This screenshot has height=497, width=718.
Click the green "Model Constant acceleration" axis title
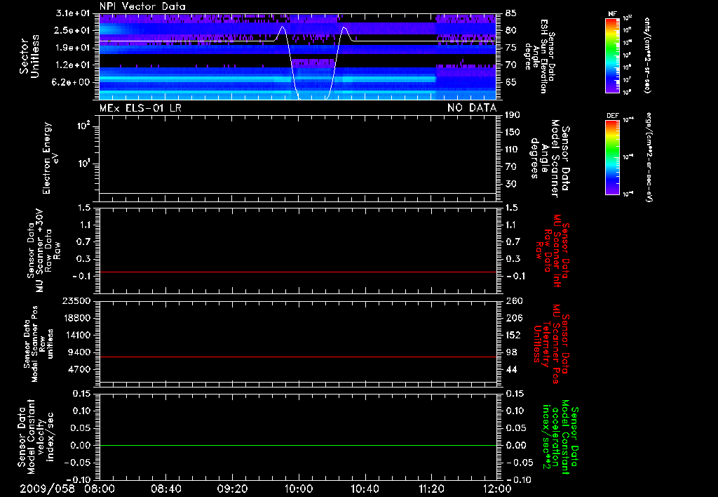[x=560, y=437]
